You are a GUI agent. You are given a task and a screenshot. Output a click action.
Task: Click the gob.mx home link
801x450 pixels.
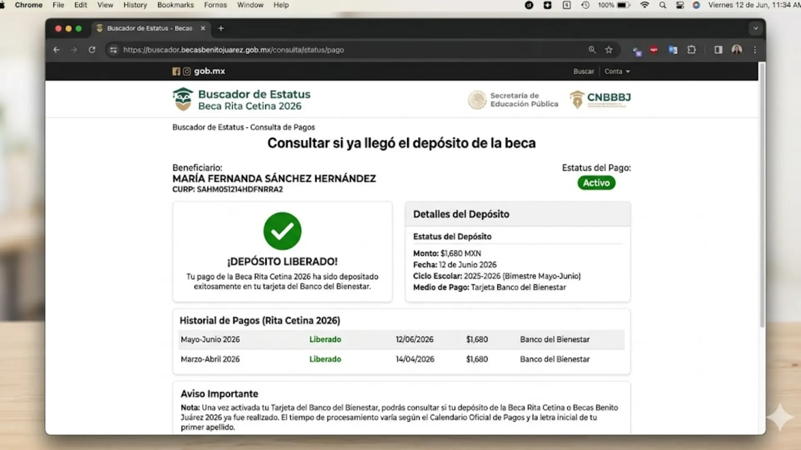tap(209, 71)
